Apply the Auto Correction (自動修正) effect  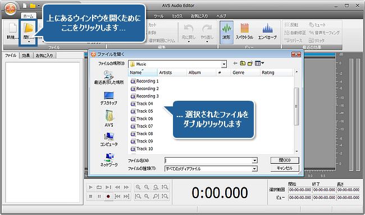[295, 33]
